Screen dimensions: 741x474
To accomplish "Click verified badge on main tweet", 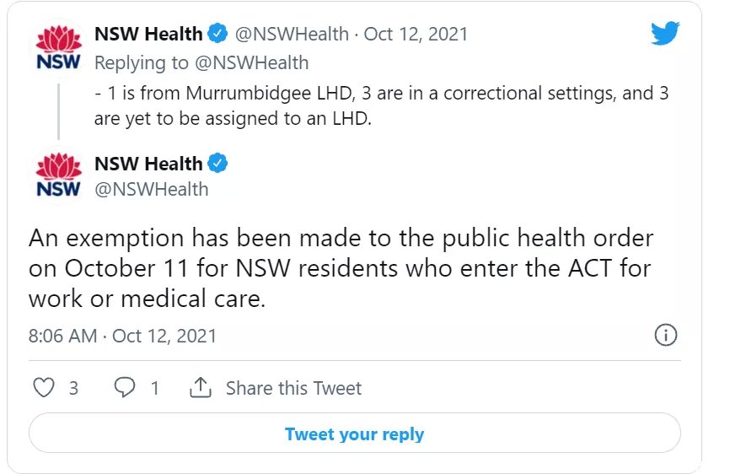I will pyautogui.click(x=217, y=164).
